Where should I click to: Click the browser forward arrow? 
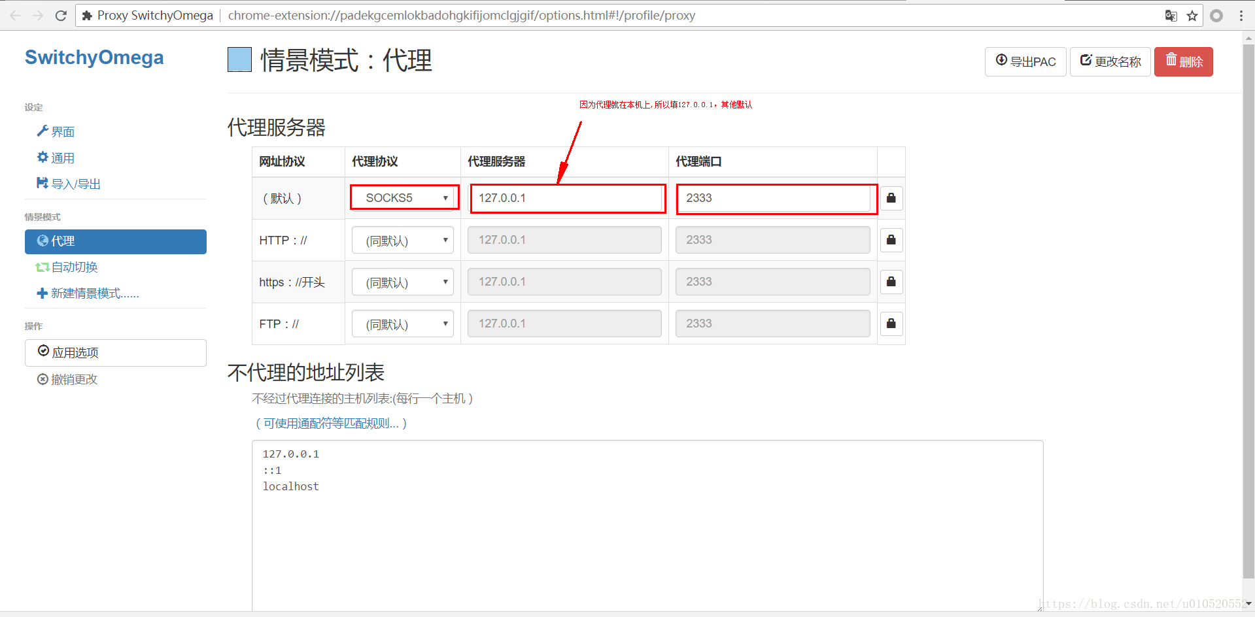(x=38, y=15)
